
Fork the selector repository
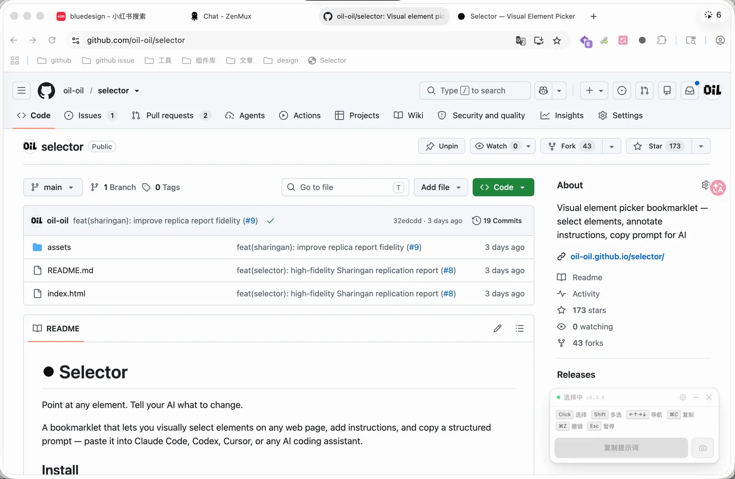tap(571, 146)
